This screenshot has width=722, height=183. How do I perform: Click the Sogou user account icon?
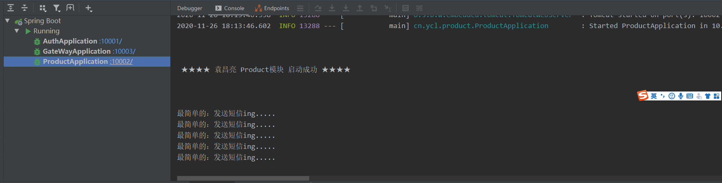point(699,96)
